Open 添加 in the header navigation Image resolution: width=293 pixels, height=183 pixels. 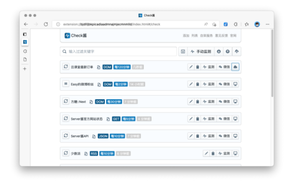[186, 36]
